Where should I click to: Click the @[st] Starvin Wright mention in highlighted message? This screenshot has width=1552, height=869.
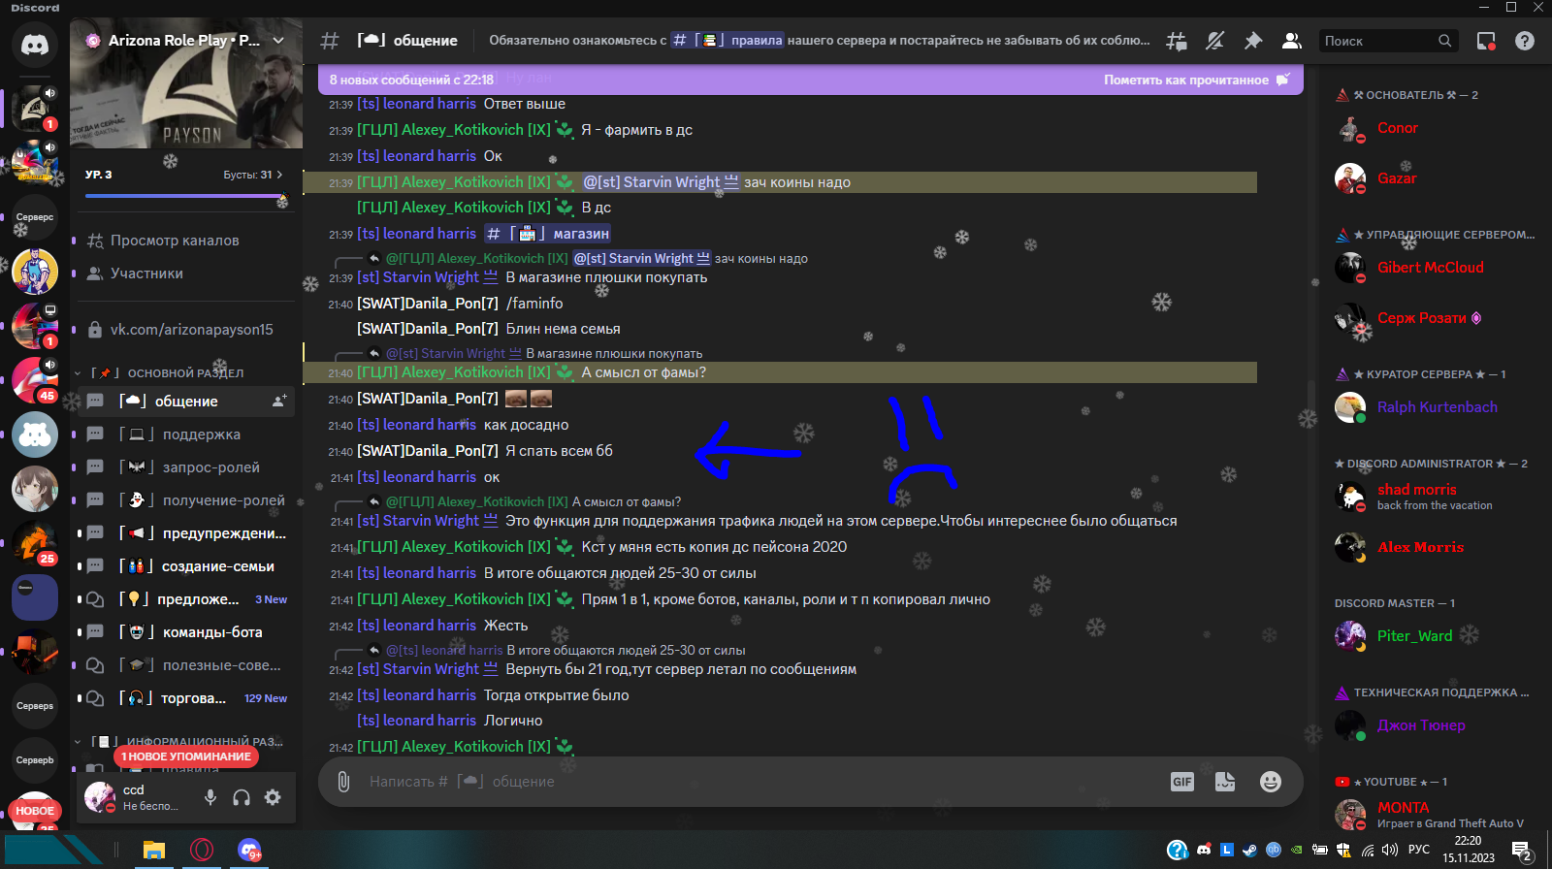[x=660, y=182]
